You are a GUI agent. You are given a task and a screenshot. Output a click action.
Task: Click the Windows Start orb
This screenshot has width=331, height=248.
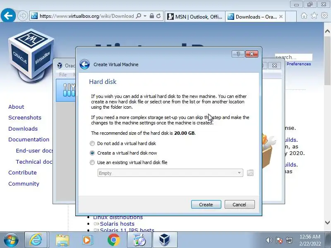[11, 240]
